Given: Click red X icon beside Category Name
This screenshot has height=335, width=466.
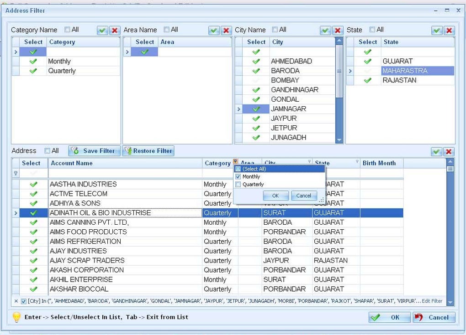Looking at the screenshot, I should point(115,30).
